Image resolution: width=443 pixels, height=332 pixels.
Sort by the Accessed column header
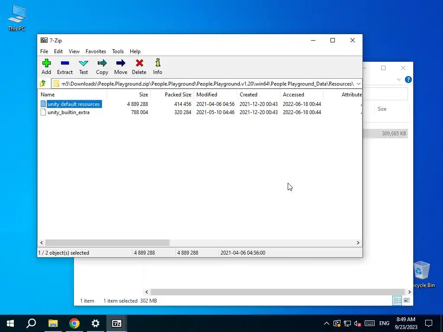tap(302, 95)
